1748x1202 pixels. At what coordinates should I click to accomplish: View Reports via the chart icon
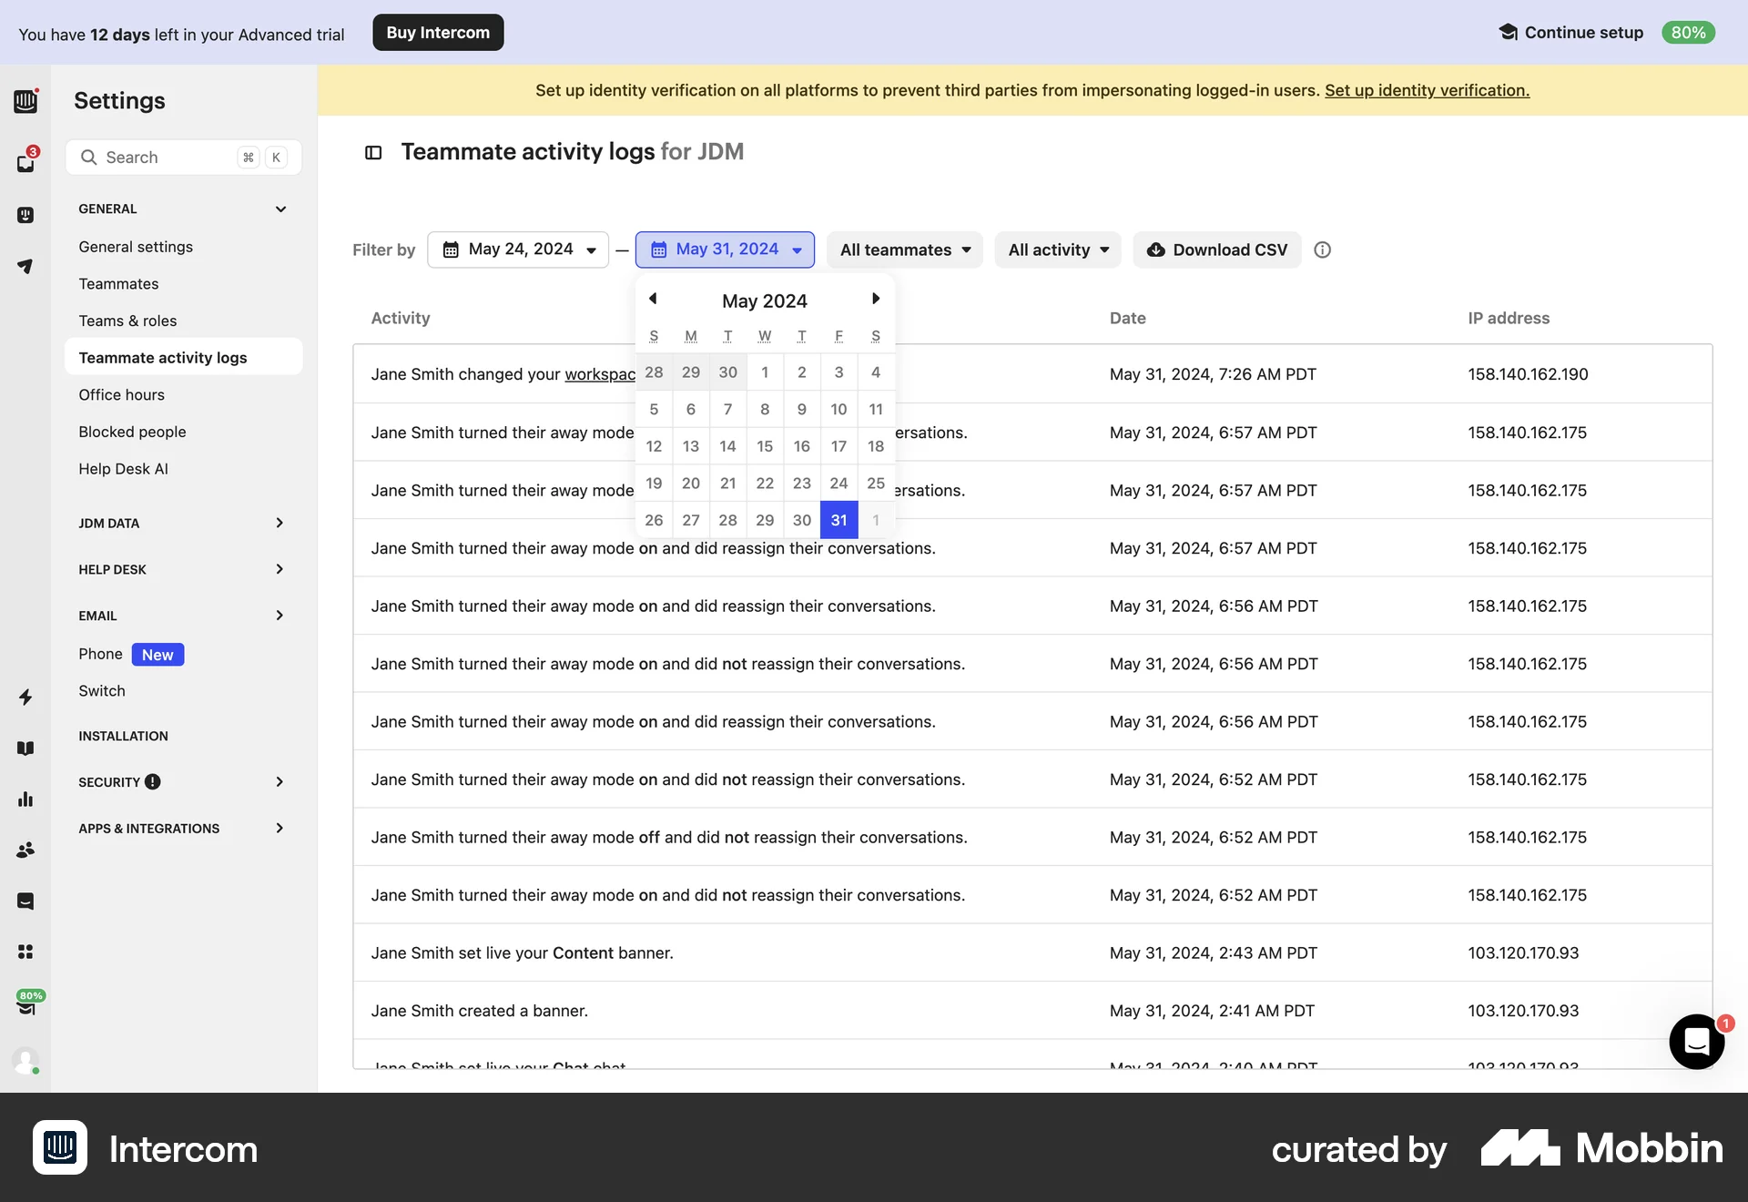tap(25, 800)
